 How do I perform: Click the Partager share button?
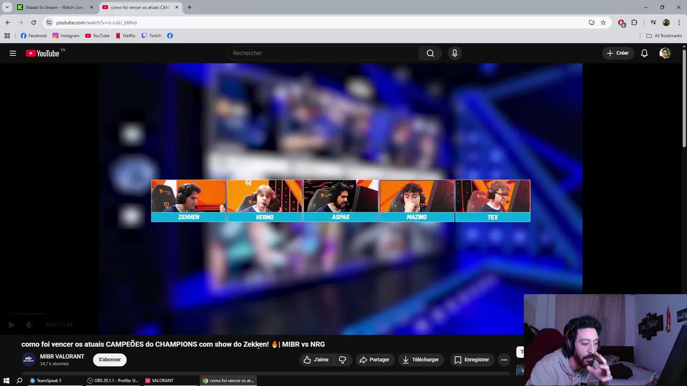(x=375, y=360)
